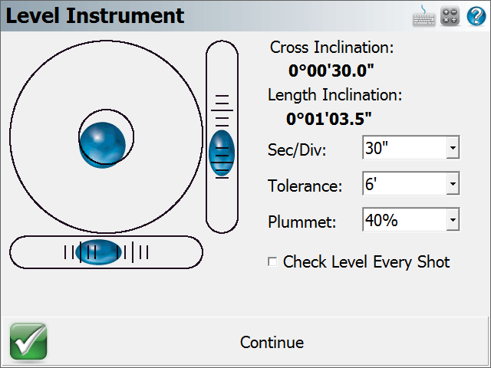Click the inner circle of bullseye level
Screen dimensions: 491x368
click(106, 136)
